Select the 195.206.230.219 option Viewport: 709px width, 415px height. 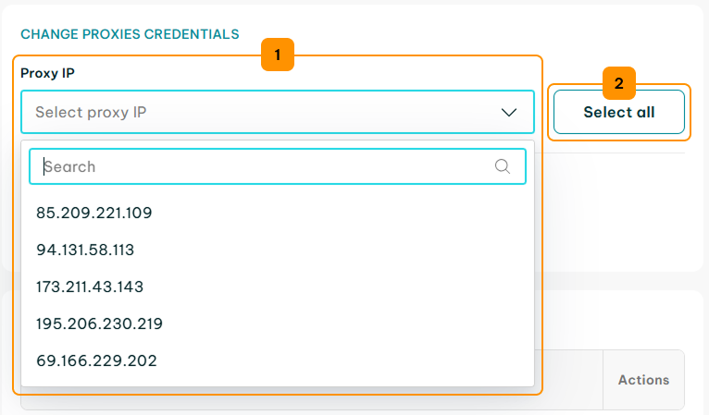point(278,323)
